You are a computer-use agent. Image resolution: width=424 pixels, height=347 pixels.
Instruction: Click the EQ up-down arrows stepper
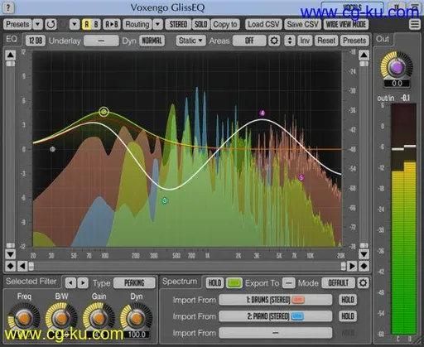click(290, 41)
